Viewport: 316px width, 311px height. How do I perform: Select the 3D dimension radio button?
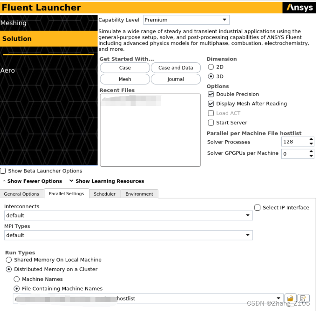click(x=211, y=76)
